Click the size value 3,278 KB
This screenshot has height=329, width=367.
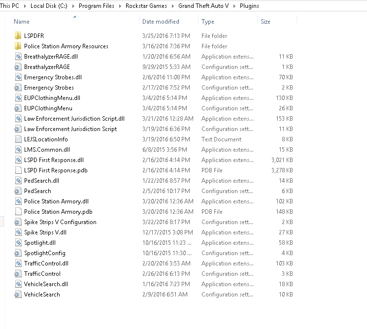point(282,170)
